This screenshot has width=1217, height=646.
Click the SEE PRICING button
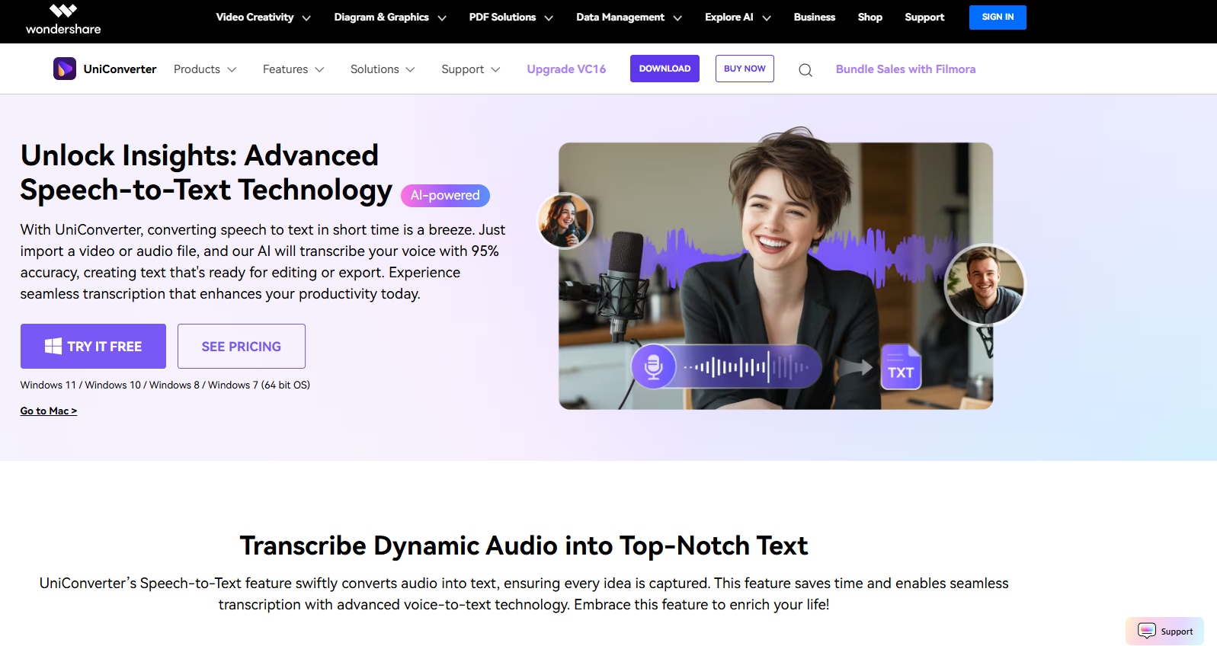click(x=242, y=346)
